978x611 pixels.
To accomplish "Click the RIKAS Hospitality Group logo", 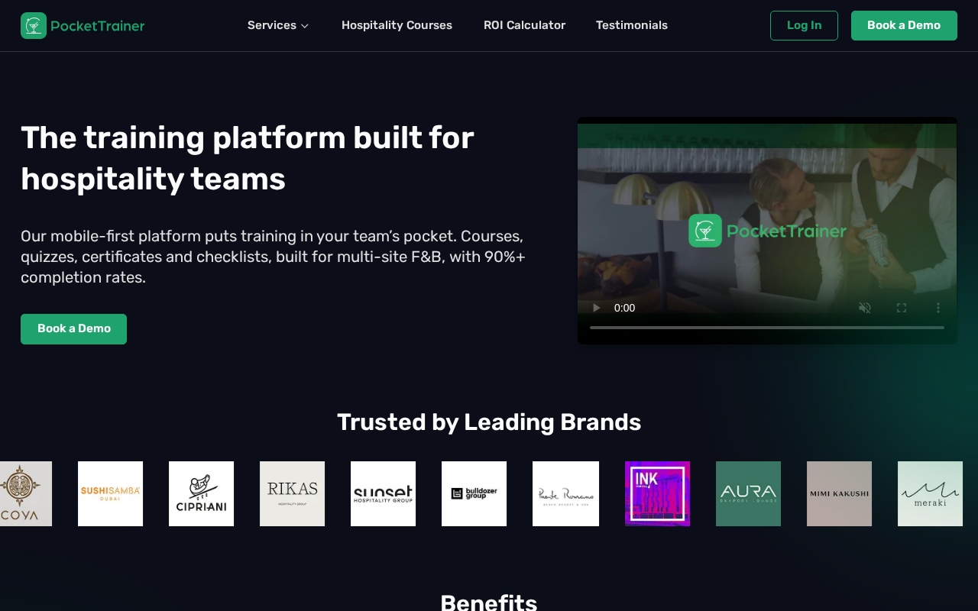I will click(x=292, y=493).
